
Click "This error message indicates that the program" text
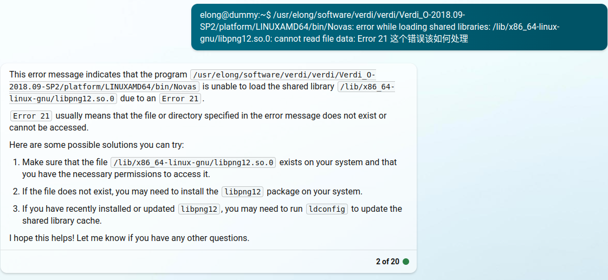point(98,74)
